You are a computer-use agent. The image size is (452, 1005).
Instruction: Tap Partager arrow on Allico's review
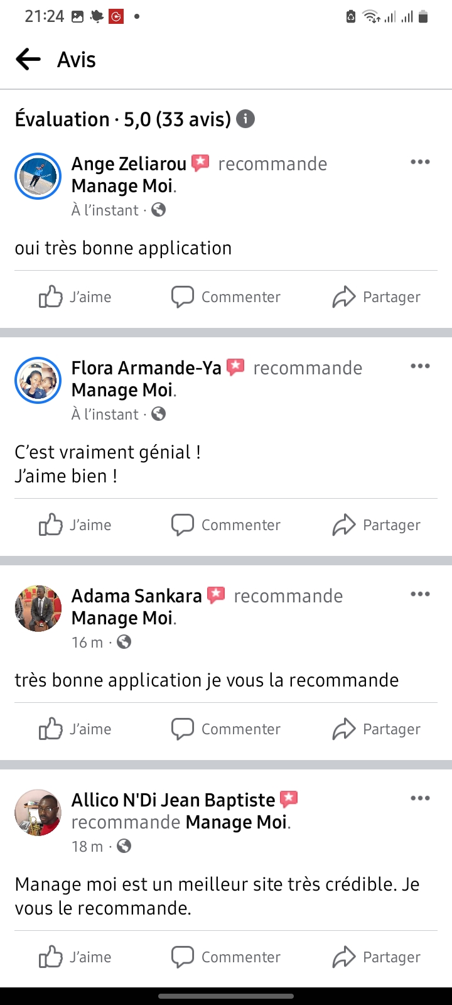tap(344, 957)
